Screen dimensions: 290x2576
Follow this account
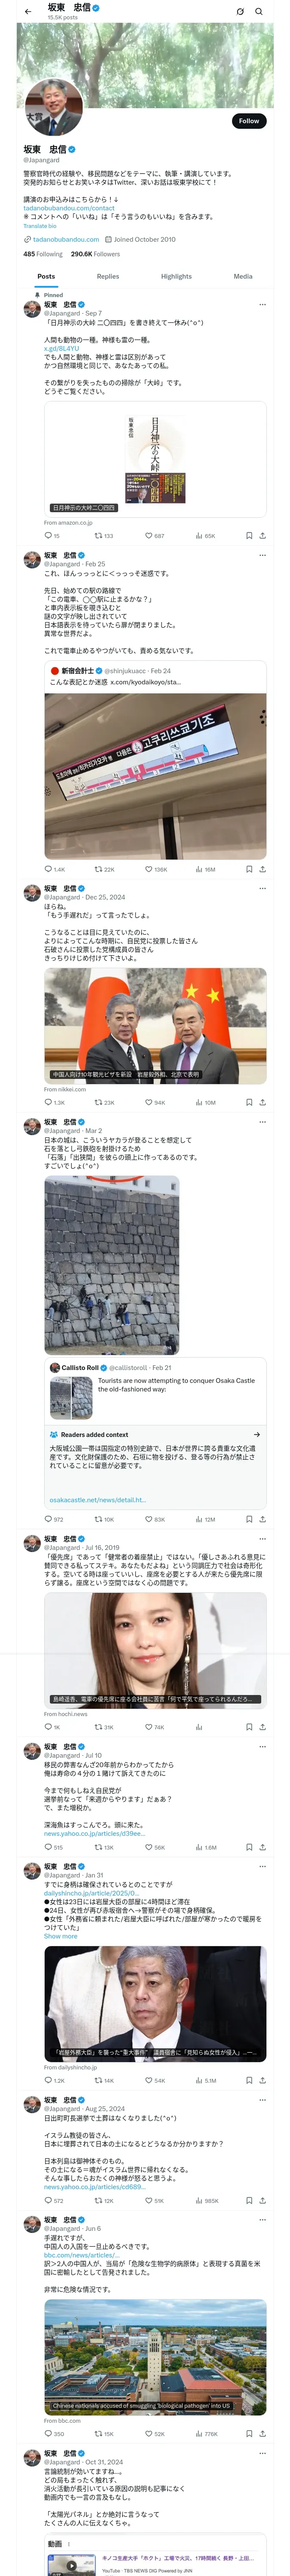(x=249, y=121)
